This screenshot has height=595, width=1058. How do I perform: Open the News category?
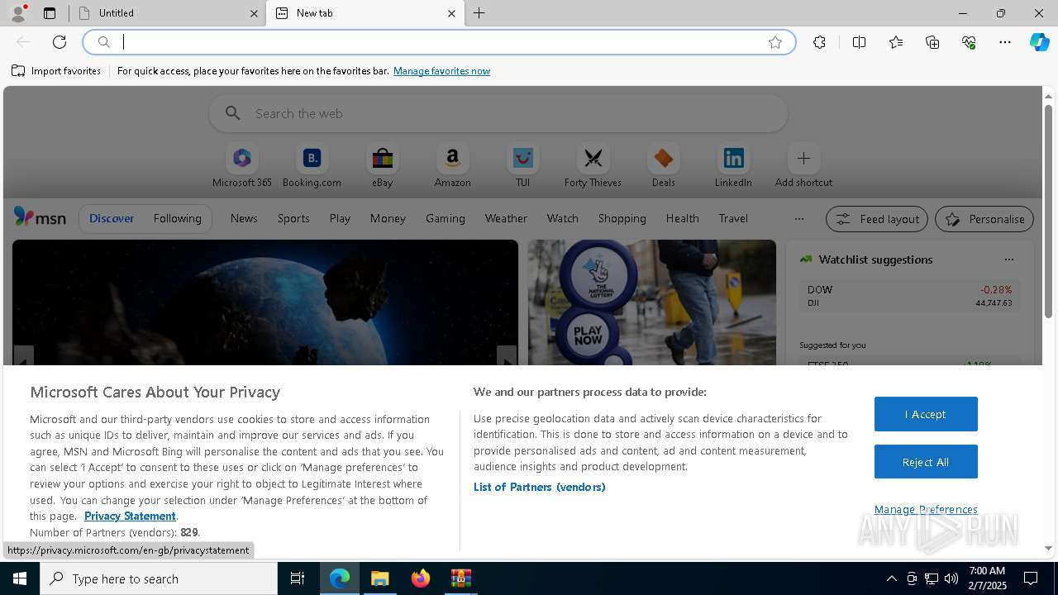(244, 218)
